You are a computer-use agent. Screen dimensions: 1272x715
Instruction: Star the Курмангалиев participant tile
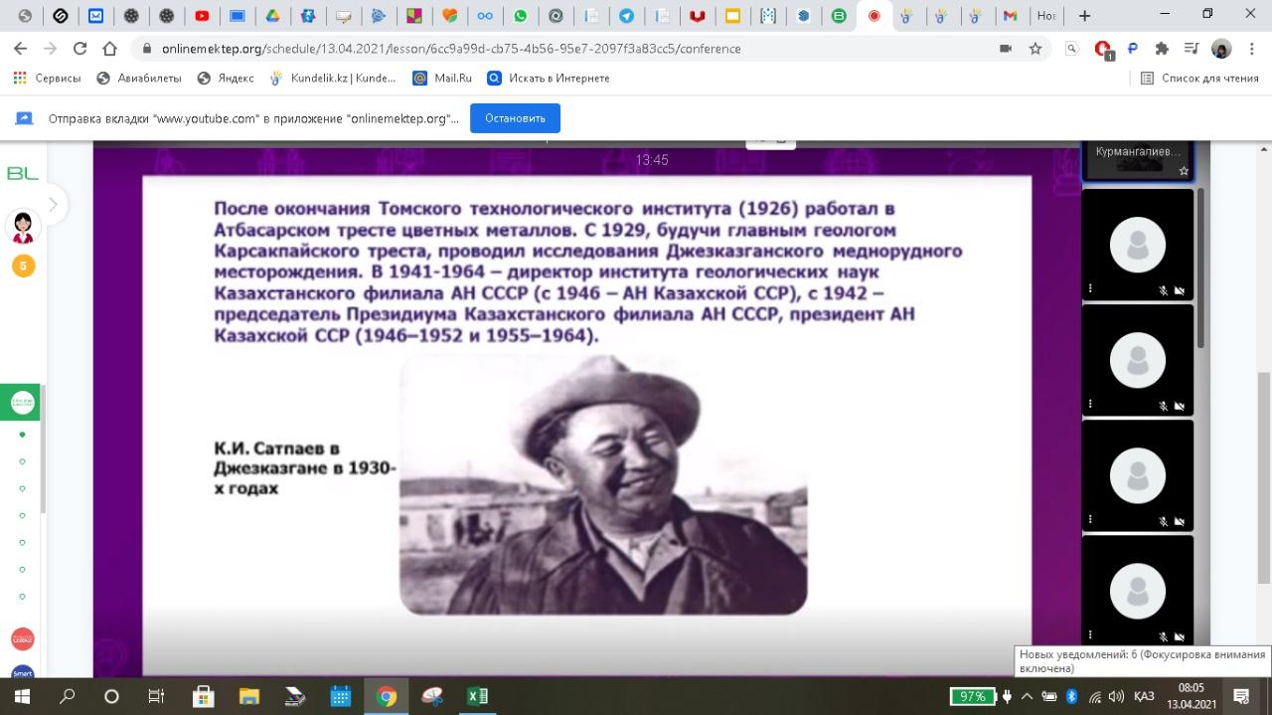tap(1184, 171)
